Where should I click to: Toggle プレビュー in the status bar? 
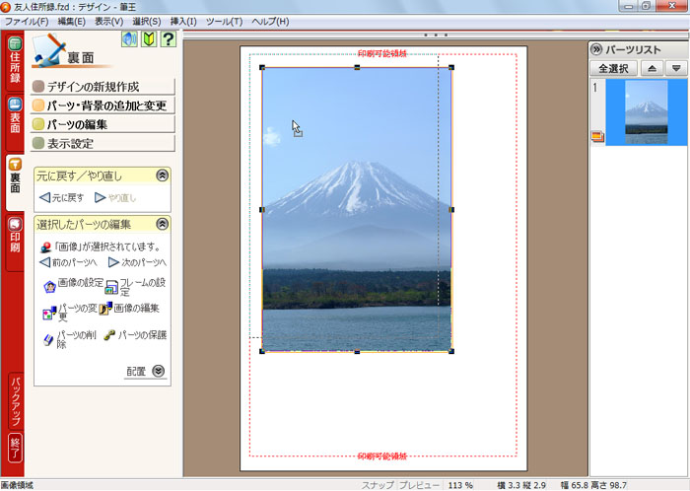coord(421,485)
